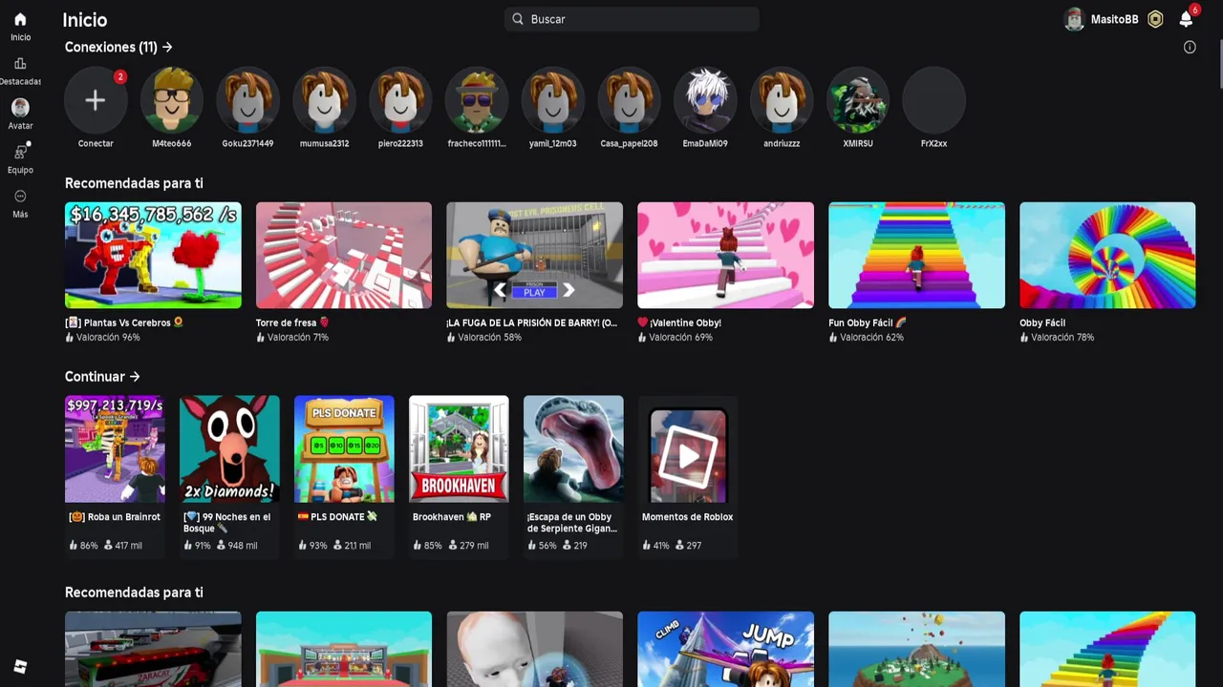This screenshot has height=687, width=1223.
Task: Open yamil_12m03 connection avatar
Action: point(553,99)
